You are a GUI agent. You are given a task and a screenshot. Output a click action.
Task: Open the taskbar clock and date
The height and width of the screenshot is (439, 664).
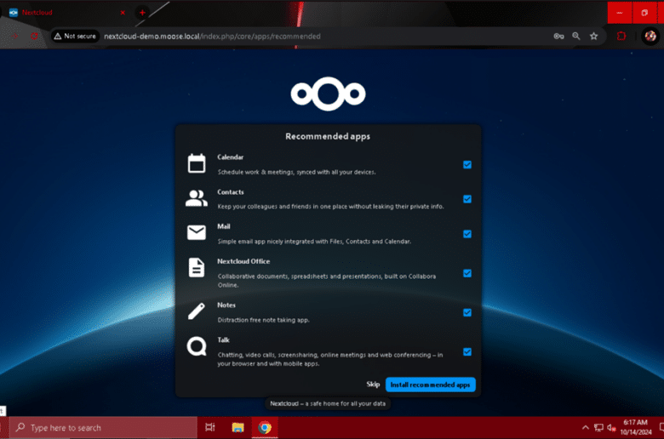[x=636, y=428]
